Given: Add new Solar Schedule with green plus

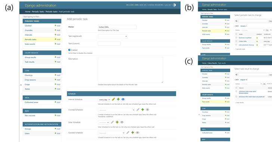Looking at the screenshot, I should (x=117, y=122).
